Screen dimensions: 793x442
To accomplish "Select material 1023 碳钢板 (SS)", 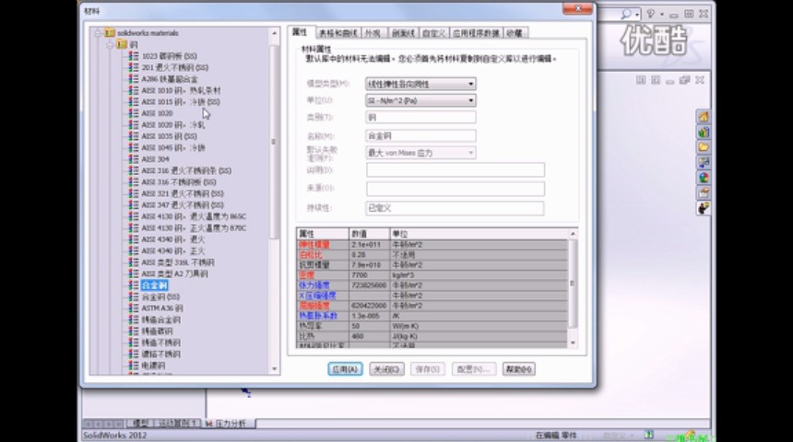I will [169, 56].
